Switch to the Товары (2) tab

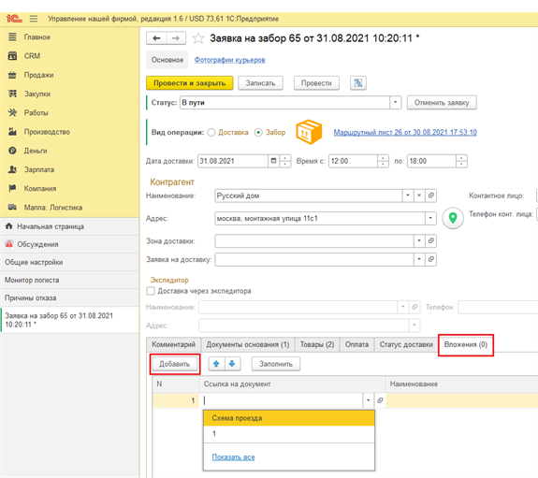coord(317,344)
